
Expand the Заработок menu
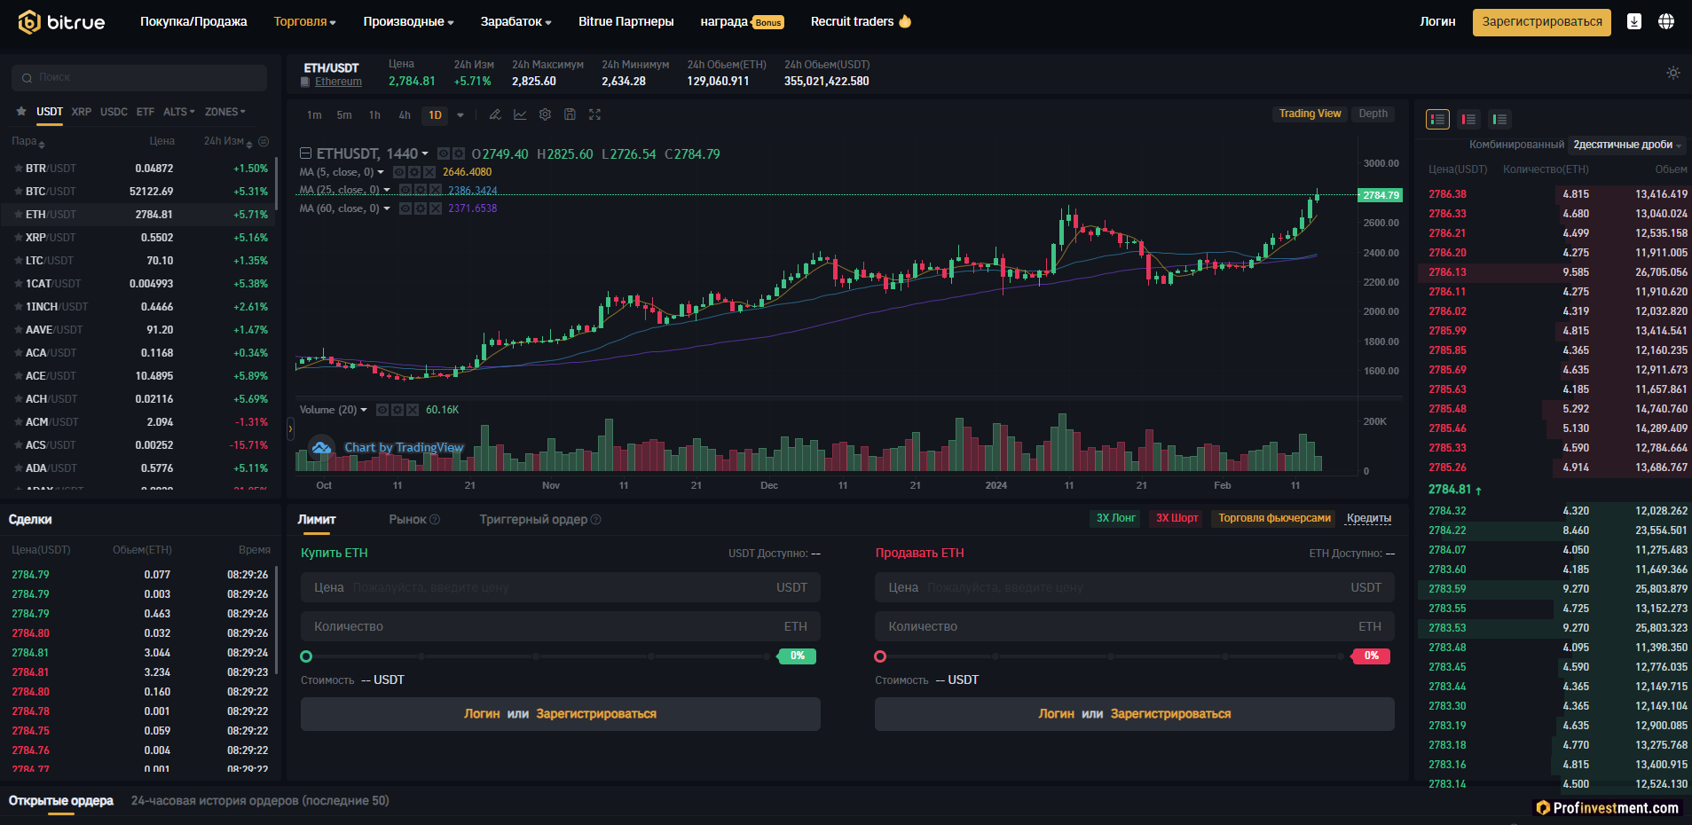click(516, 21)
